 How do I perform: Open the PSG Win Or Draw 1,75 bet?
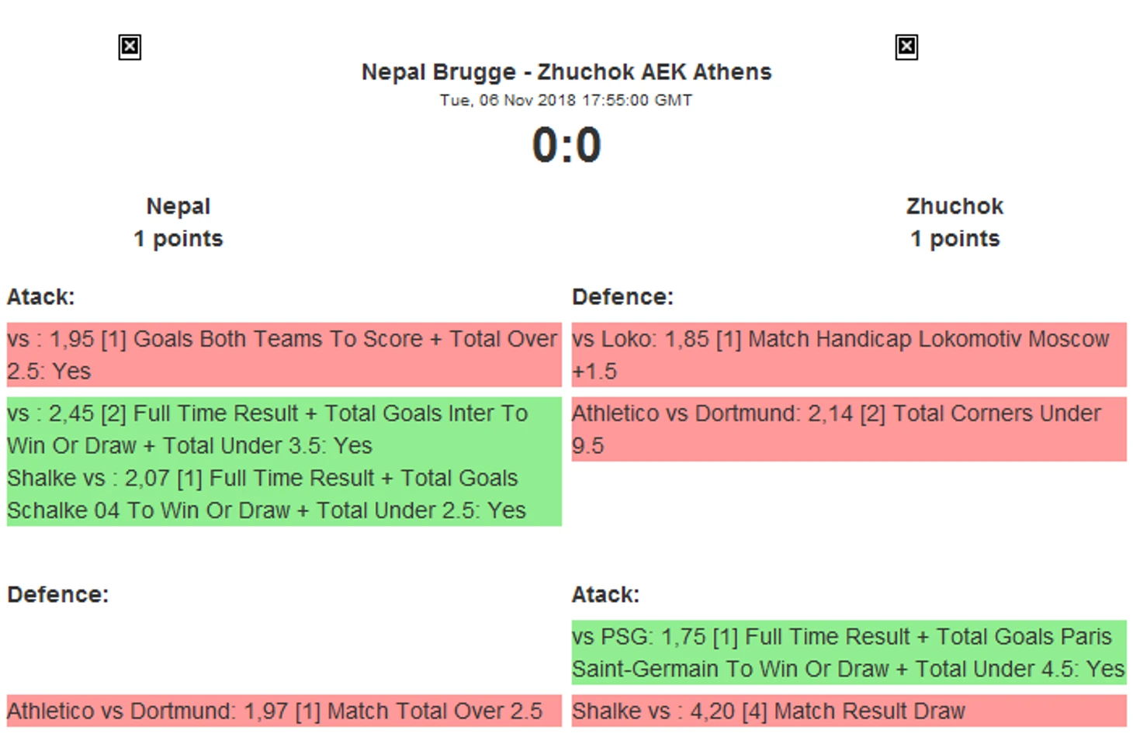pyautogui.click(x=849, y=652)
